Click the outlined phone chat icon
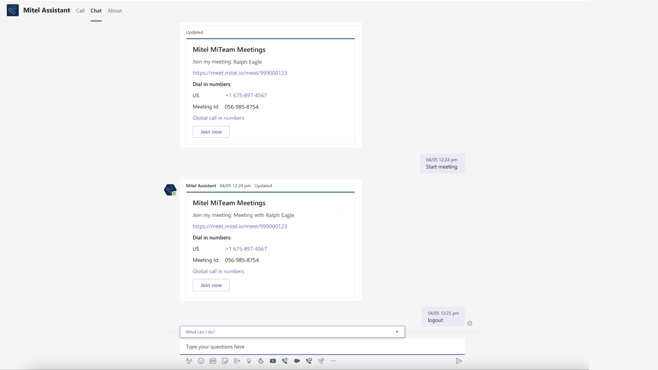This screenshot has height=370, width=658. coord(321,361)
